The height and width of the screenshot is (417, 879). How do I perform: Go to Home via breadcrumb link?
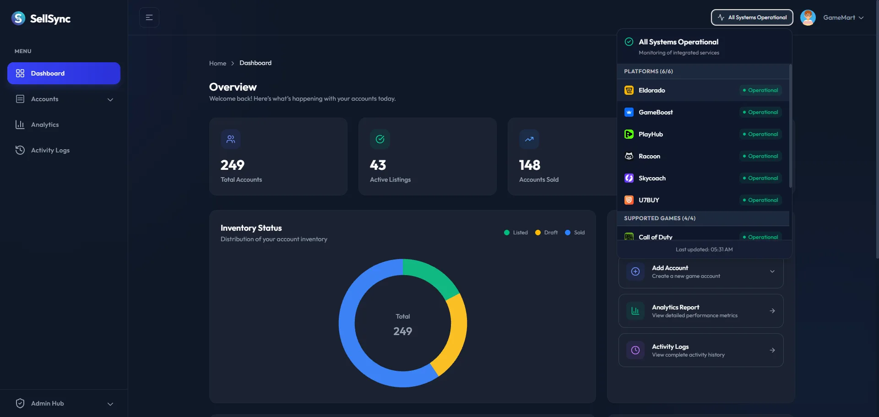coord(217,63)
